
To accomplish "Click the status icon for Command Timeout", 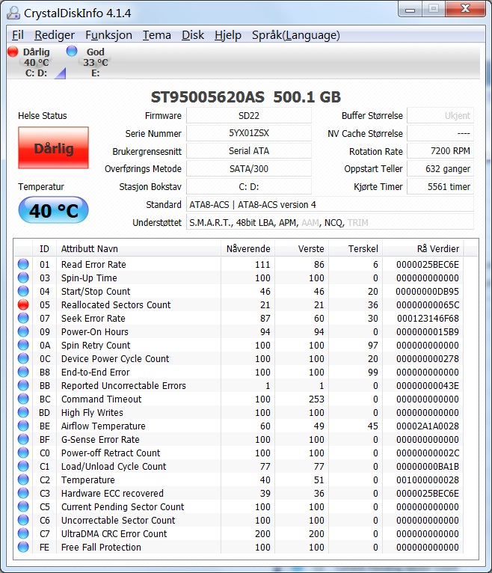I will pos(23,399).
